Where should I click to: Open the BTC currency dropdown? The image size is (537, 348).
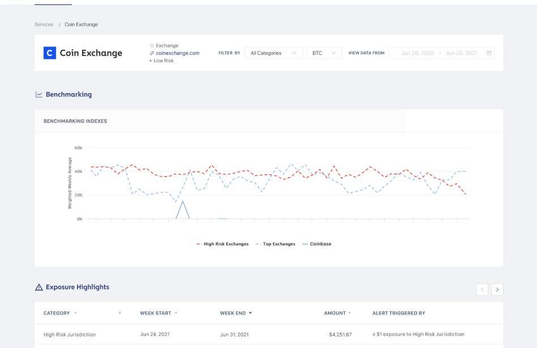(x=324, y=53)
